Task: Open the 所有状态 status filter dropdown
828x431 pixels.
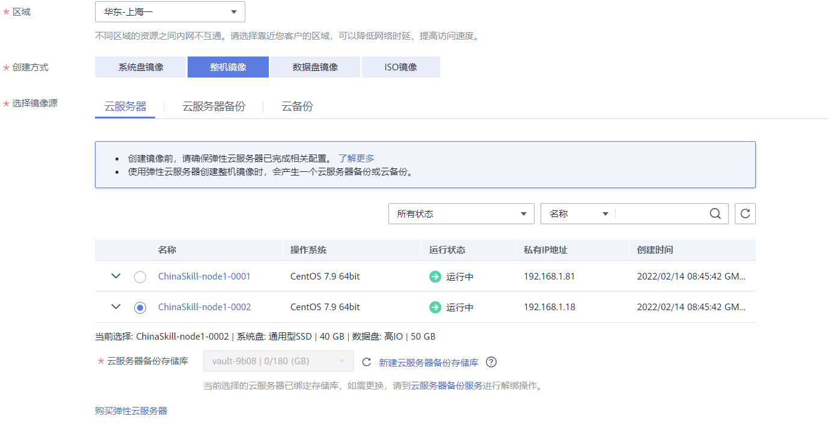Action: pos(462,213)
